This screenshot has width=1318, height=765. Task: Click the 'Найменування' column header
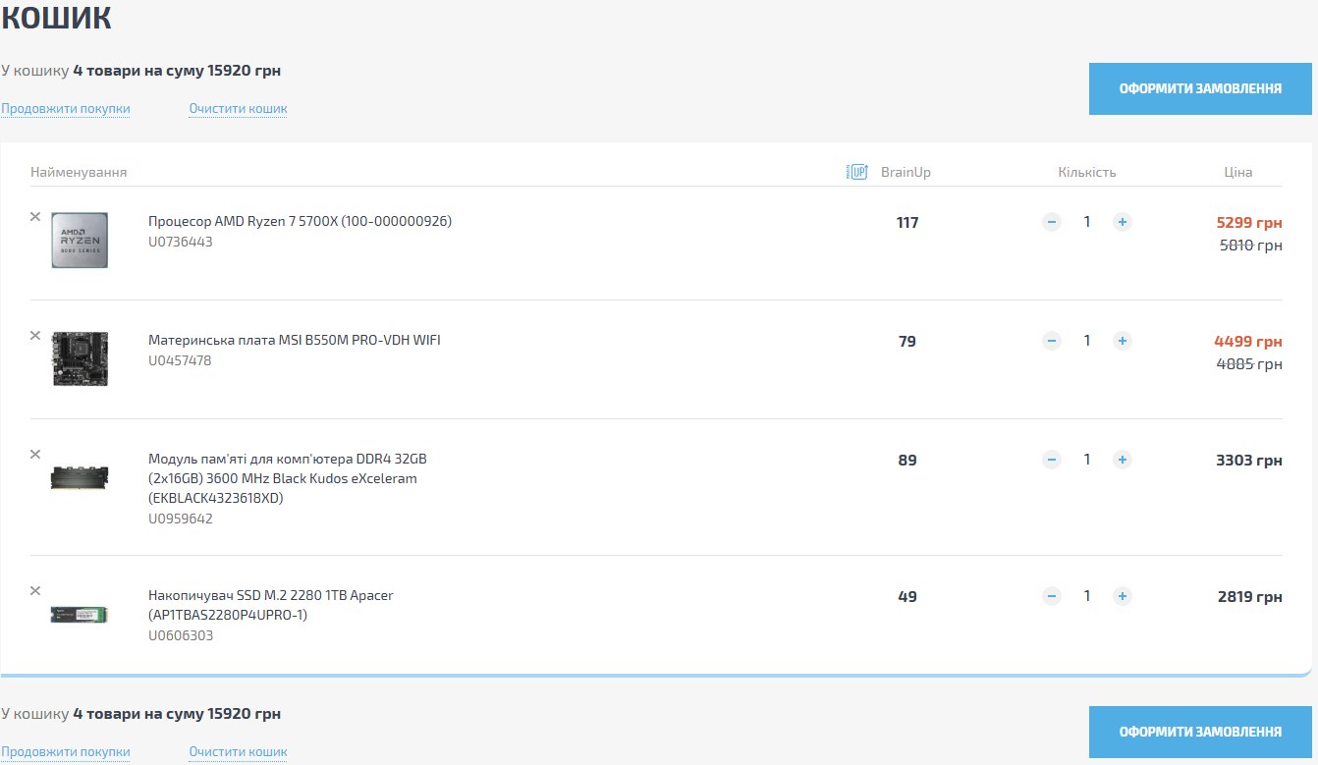[x=79, y=172]
